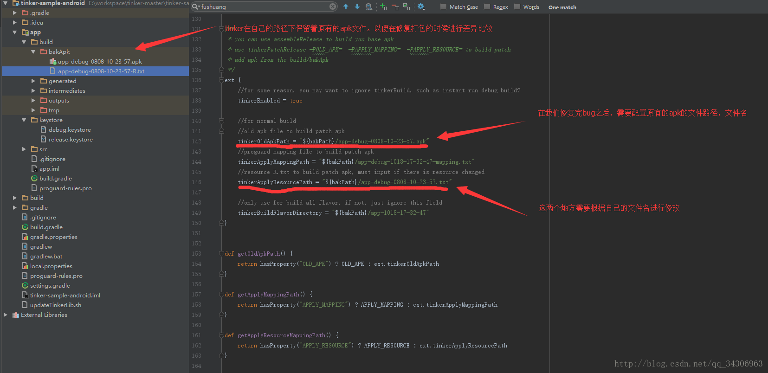Collapse the tinker-sample-android project root
This screenshot has width=768, height=373.
point(5,3)
